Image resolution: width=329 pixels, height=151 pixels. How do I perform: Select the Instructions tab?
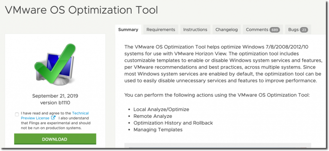pos(195,30)
